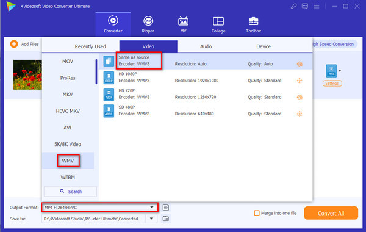Screen dimensions: 366x232
Task: Go to the Collage module
Action: (x=218, y=24)
